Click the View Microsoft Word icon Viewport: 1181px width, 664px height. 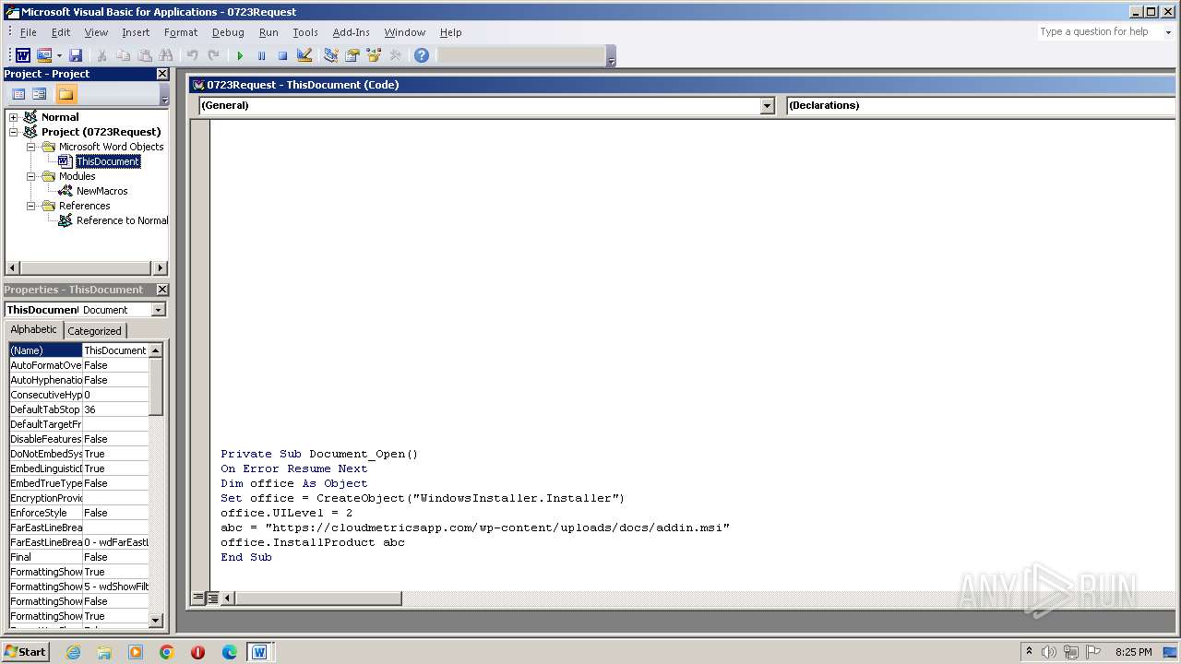[23, 55]
